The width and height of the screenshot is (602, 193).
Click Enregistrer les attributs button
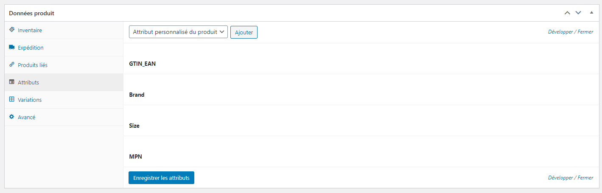[x=161, y=178]
